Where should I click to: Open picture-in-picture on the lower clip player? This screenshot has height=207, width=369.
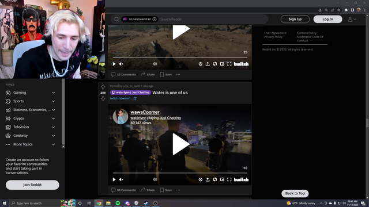point(222,179)
